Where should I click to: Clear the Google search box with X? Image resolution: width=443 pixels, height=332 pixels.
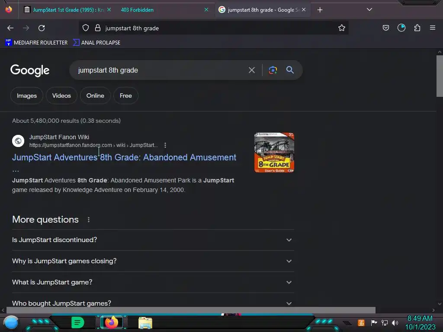[x=251, y=70]
